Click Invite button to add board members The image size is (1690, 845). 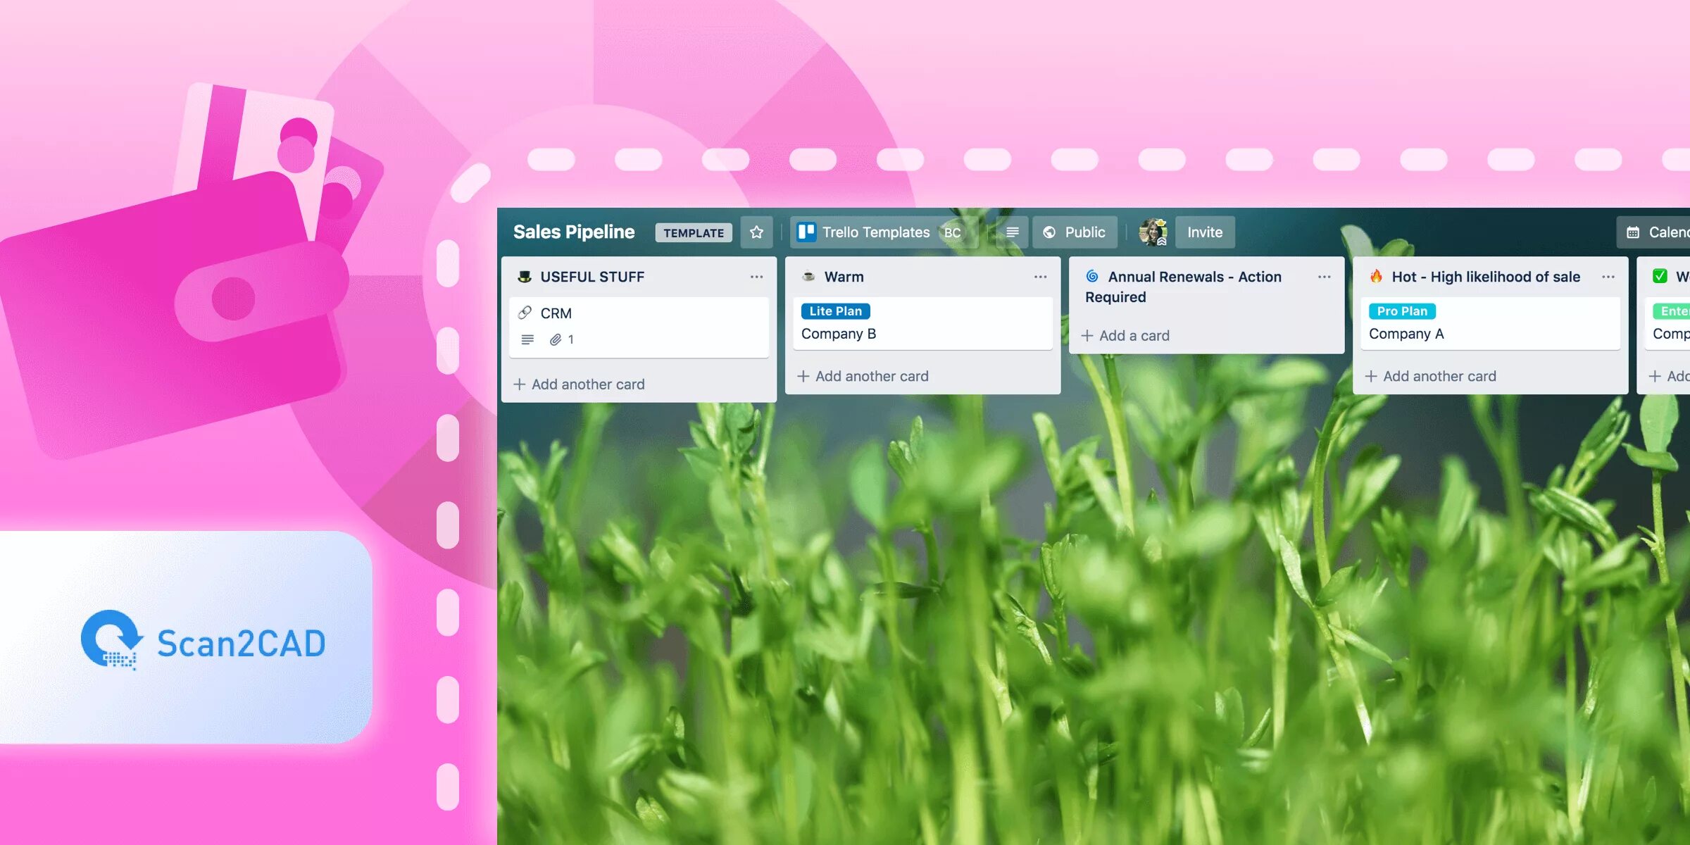click(1204, 232)
